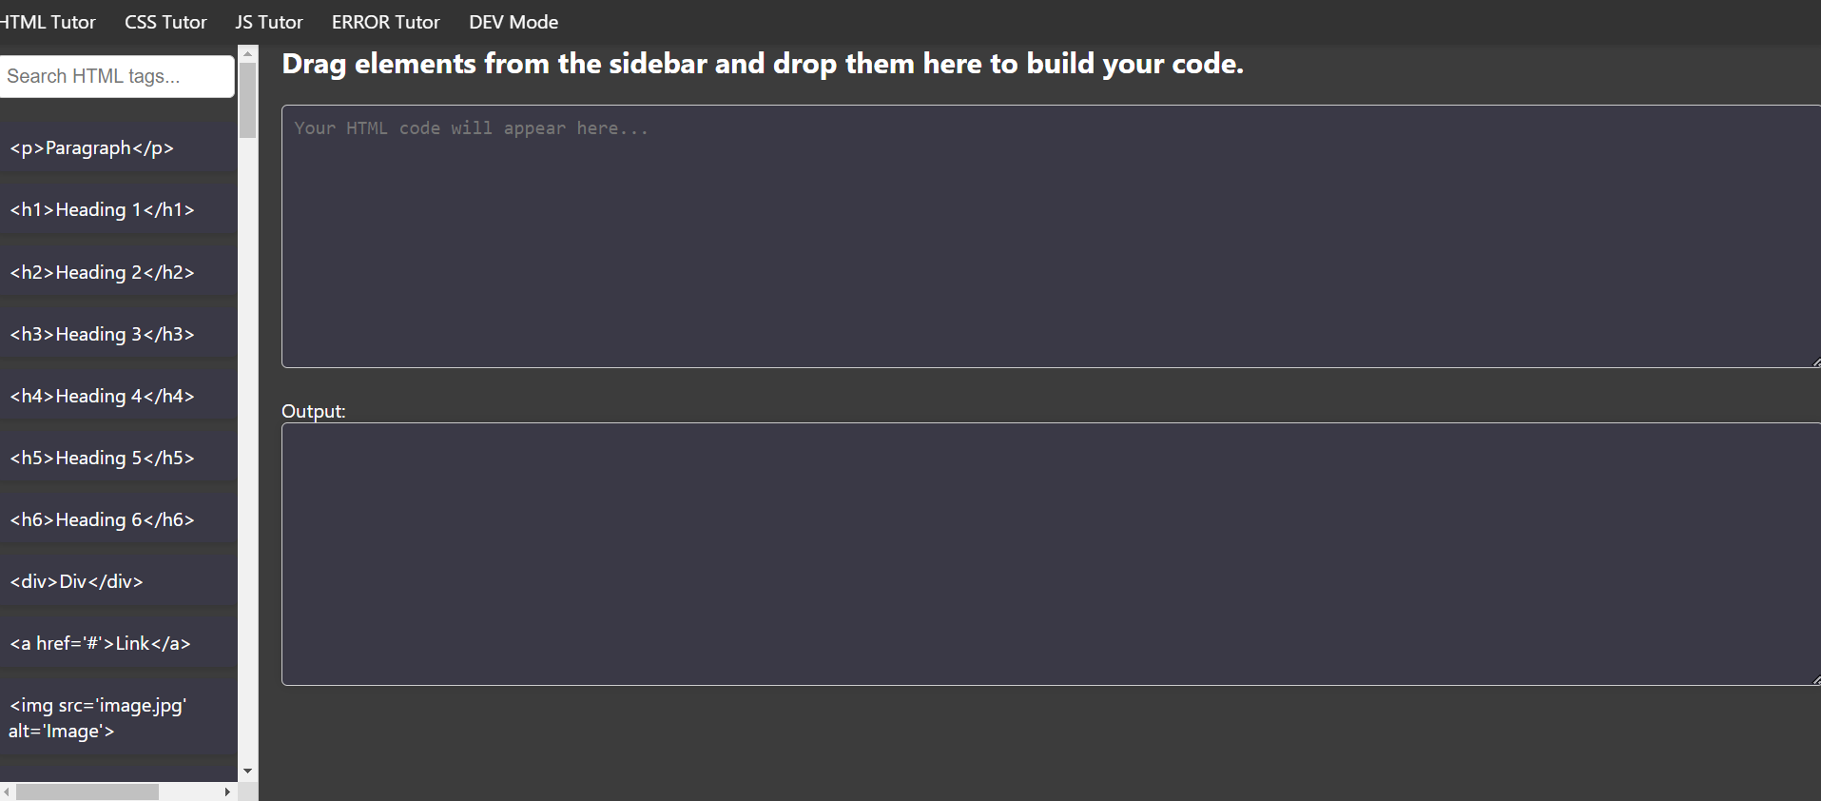Click the img image tag item
This screenshot has width=1821, height=801.
click(x=118, y=718)
